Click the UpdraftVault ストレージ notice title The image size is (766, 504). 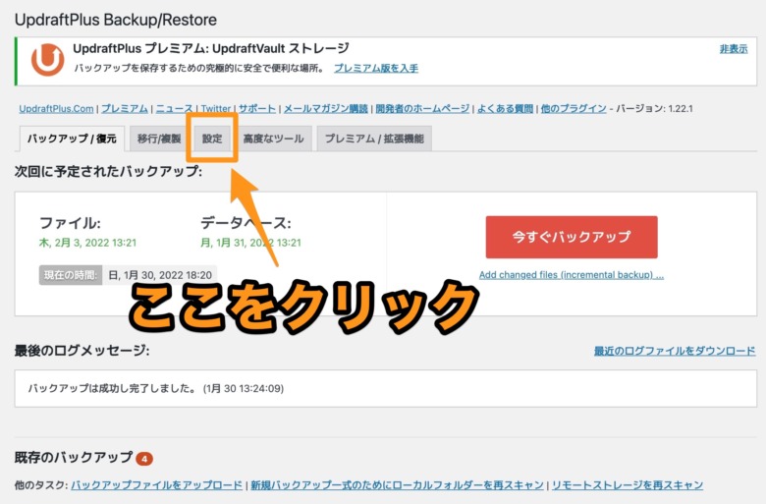pos(211,48)
